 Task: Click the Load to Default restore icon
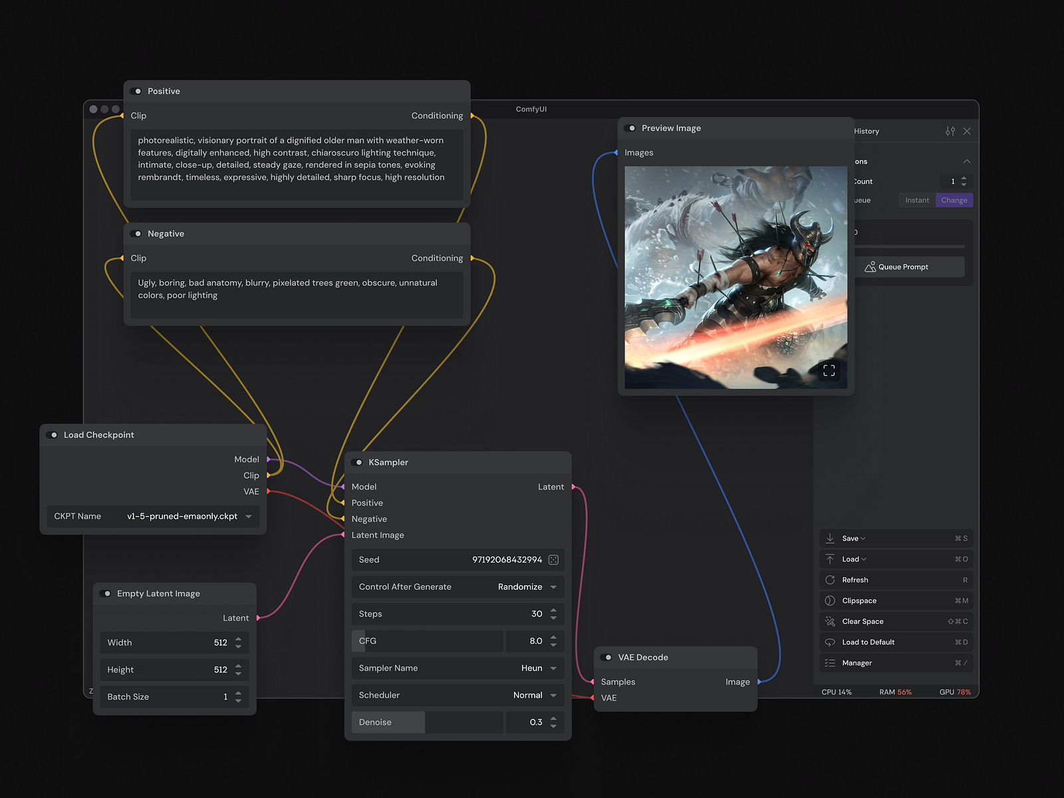pyautogui.click(x=830, y=642)
